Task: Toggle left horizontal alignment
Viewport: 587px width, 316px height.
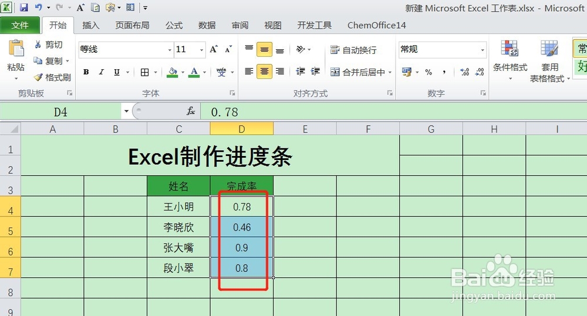Action: point(249,72)
